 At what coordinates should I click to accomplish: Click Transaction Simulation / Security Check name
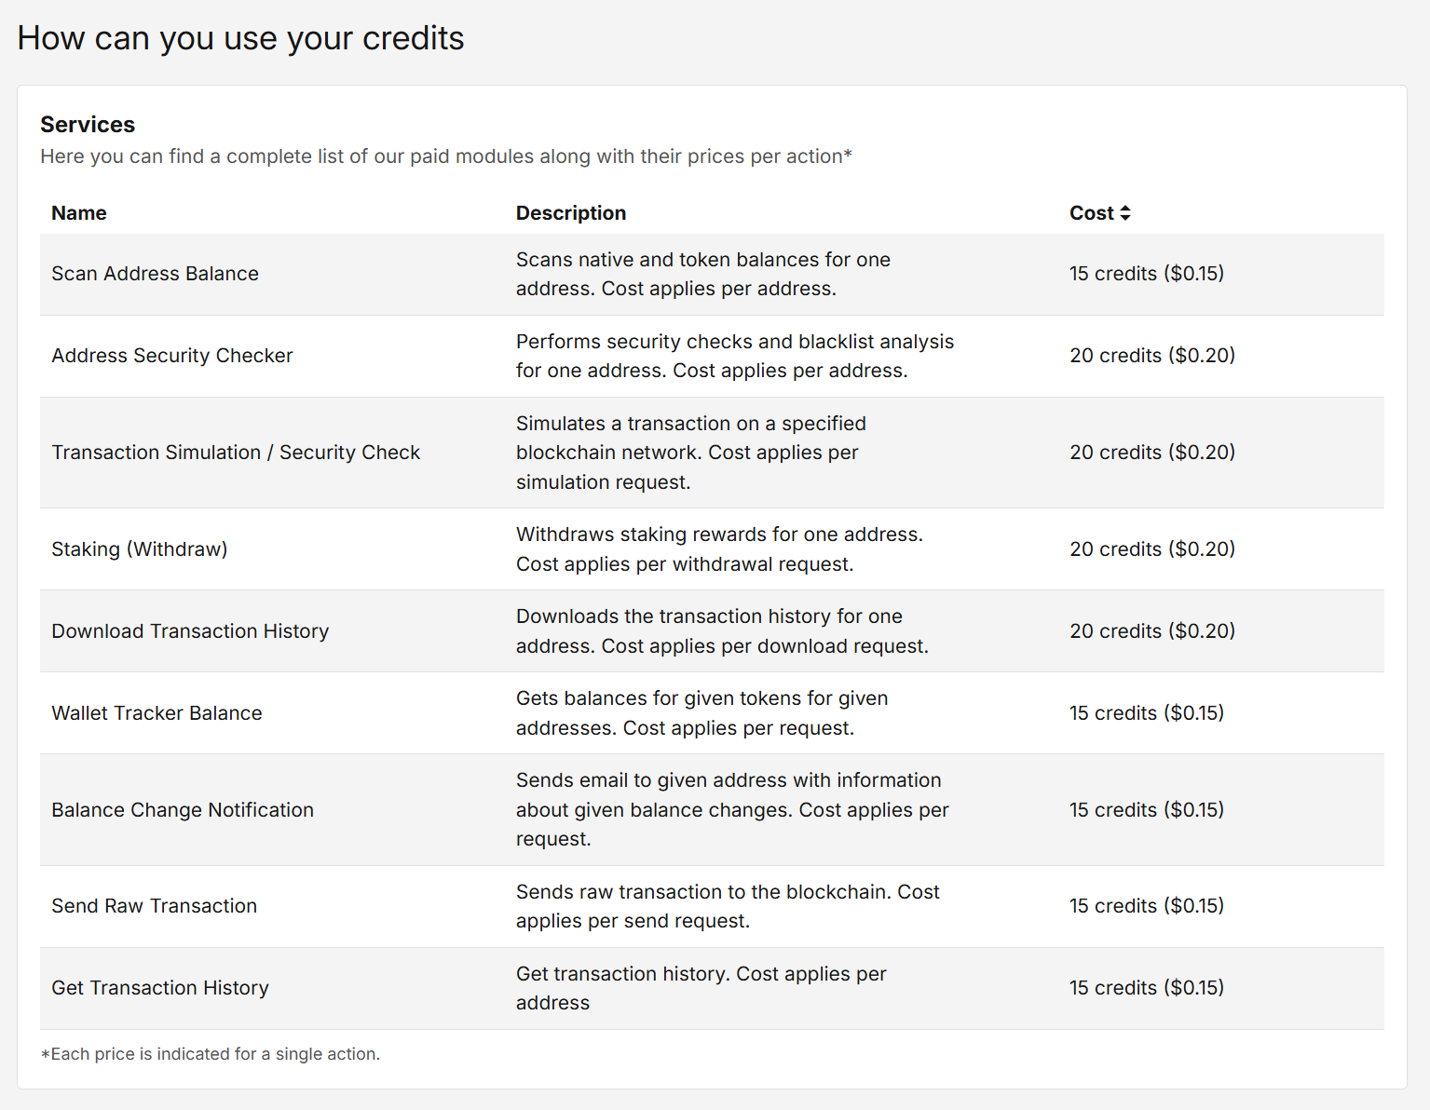(236, 453)
